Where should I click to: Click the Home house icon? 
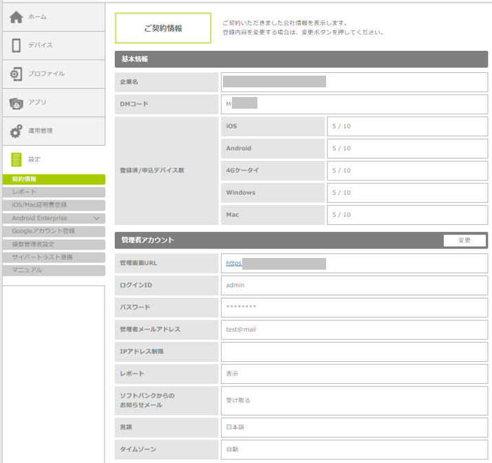(17, 17)
